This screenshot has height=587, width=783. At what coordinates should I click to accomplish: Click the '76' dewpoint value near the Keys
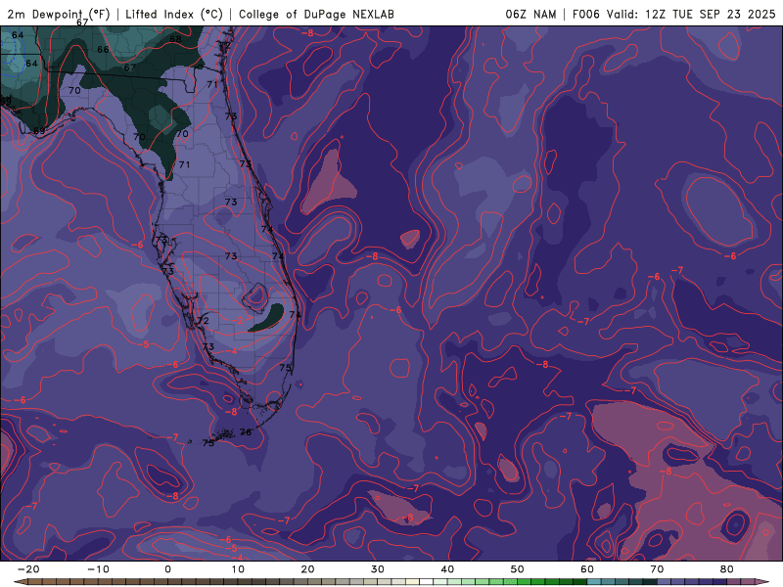246,432
